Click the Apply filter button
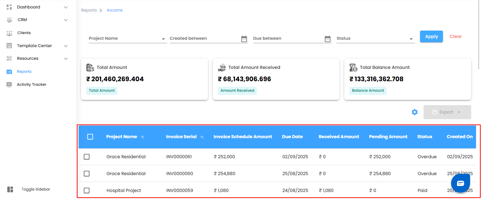 click(x=431, y=37)
